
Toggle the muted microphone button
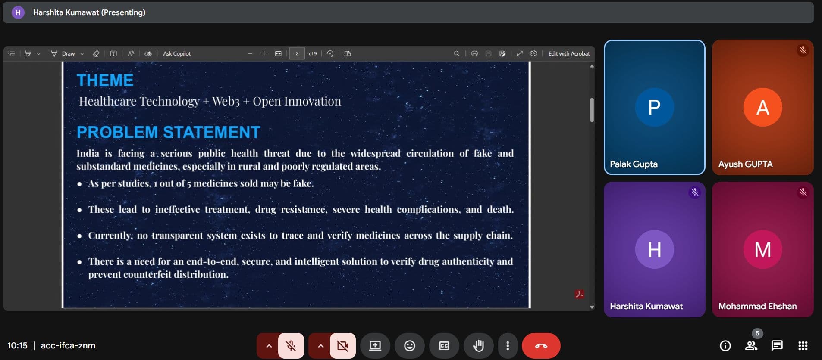291,346
